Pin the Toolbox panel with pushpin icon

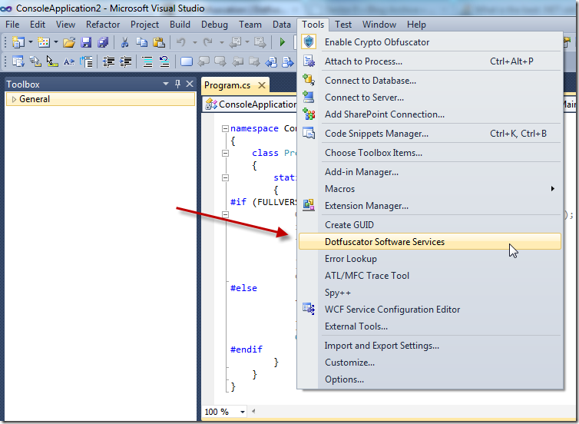[x=177, y=84]
